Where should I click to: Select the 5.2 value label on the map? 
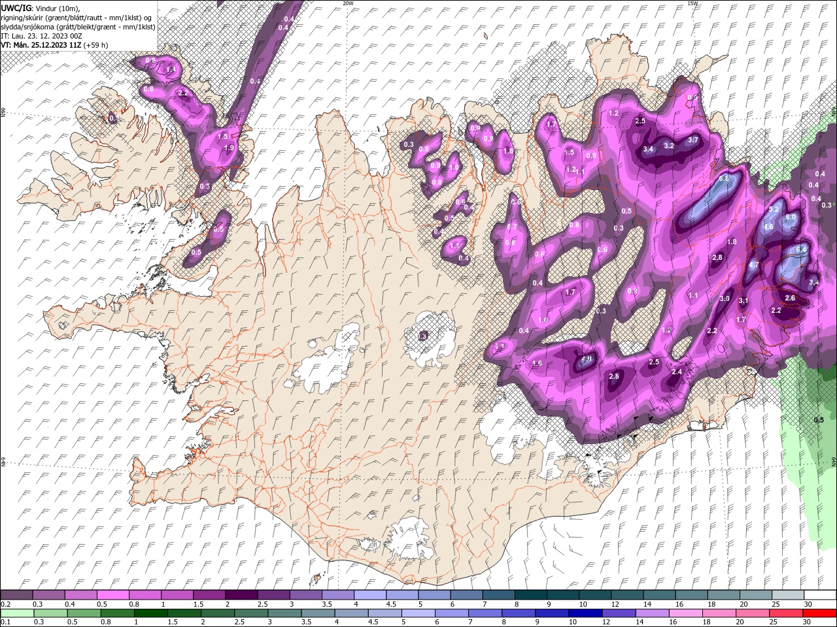(x=774, y=209)
